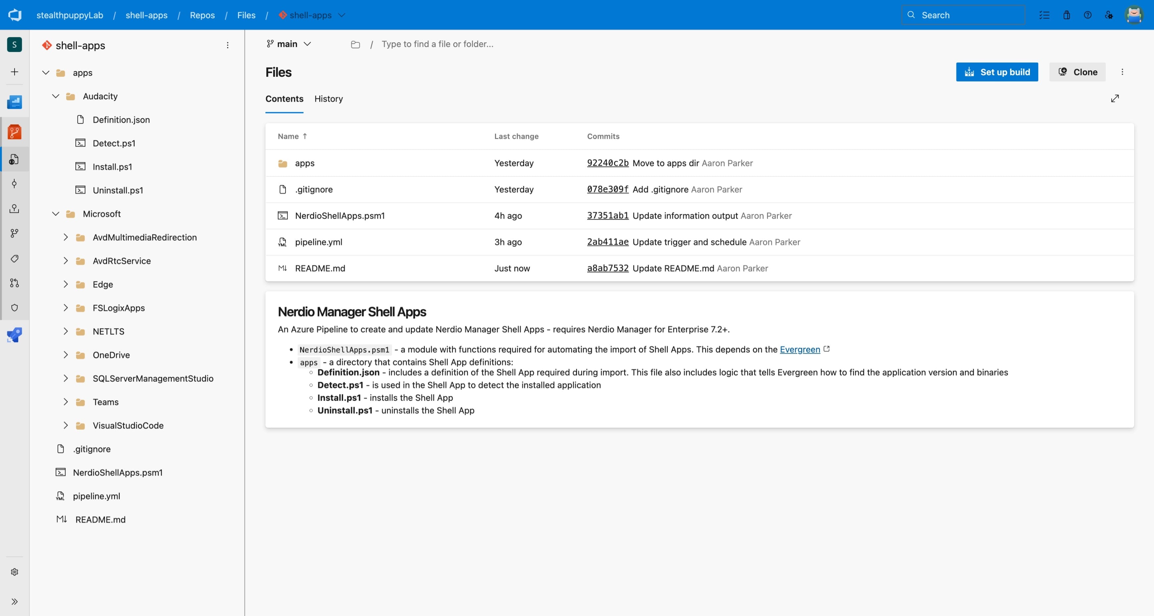
Task: Open Branches icon in sidebar
Action: (14, 233)
